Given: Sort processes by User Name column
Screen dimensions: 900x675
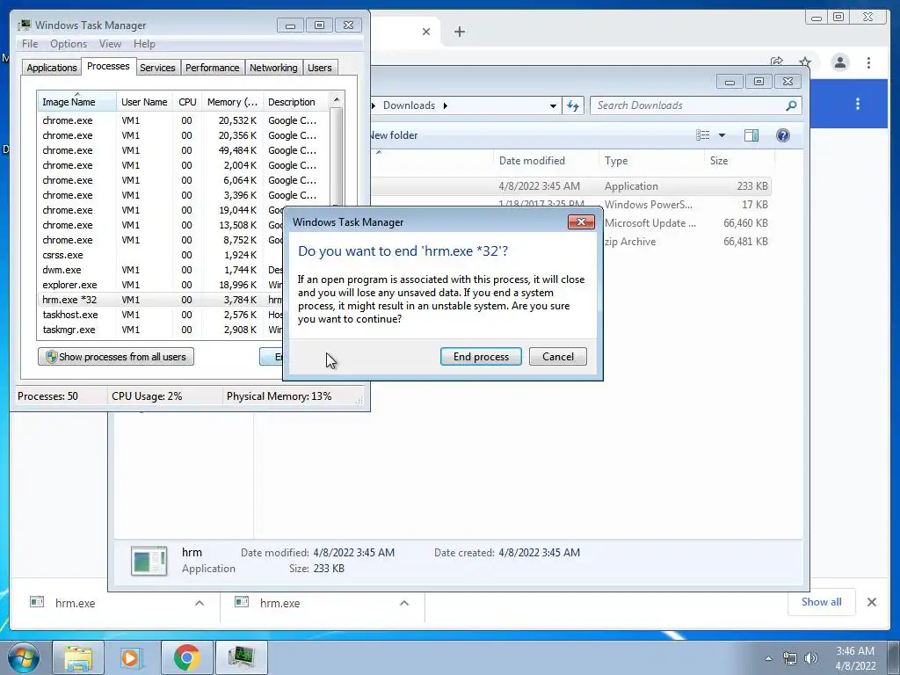Looking at the screenshot, I should [144, 102].
